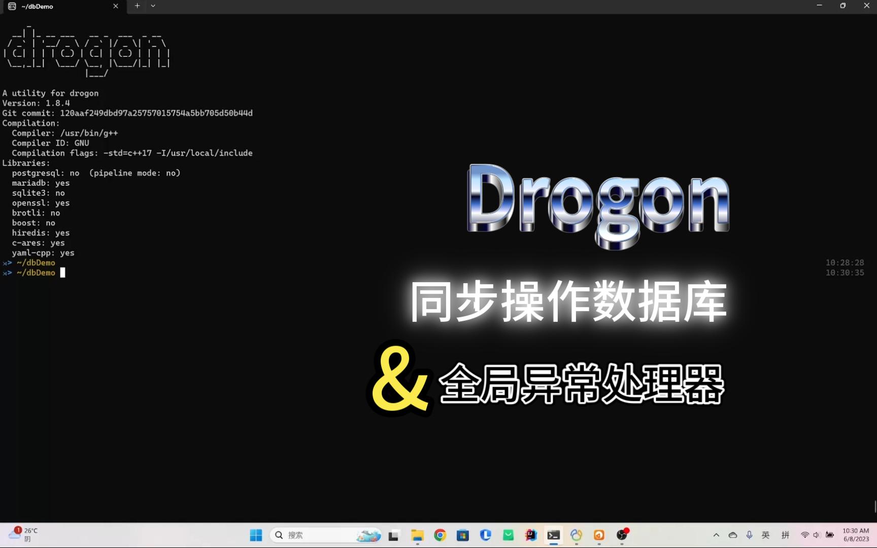Screen dimensions: 877x548
Task: Open Task View from the taskbar
Action: [394, 535]
